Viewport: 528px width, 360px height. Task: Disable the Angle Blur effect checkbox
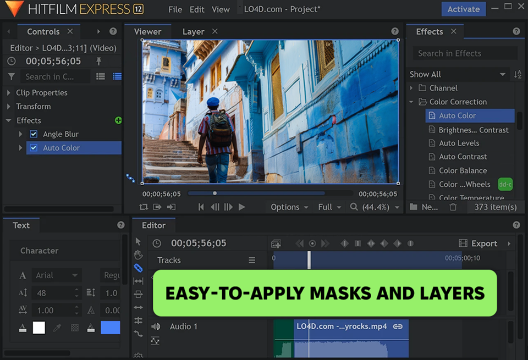[x=34, y=134]
